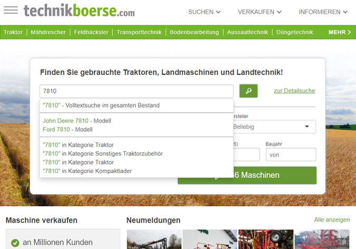Expand the VERKAUFEN dropdown menu
Screen dimensions: 356x249
(259, 12)
